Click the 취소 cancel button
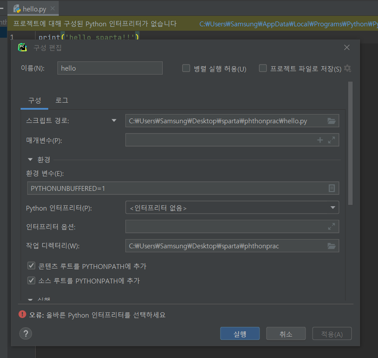The width and height of the screenshot is (378, 358). 286,333
